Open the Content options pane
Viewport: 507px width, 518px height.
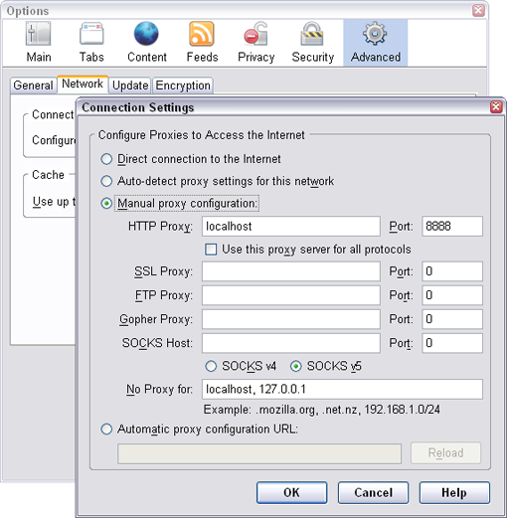tap(147, 43)
